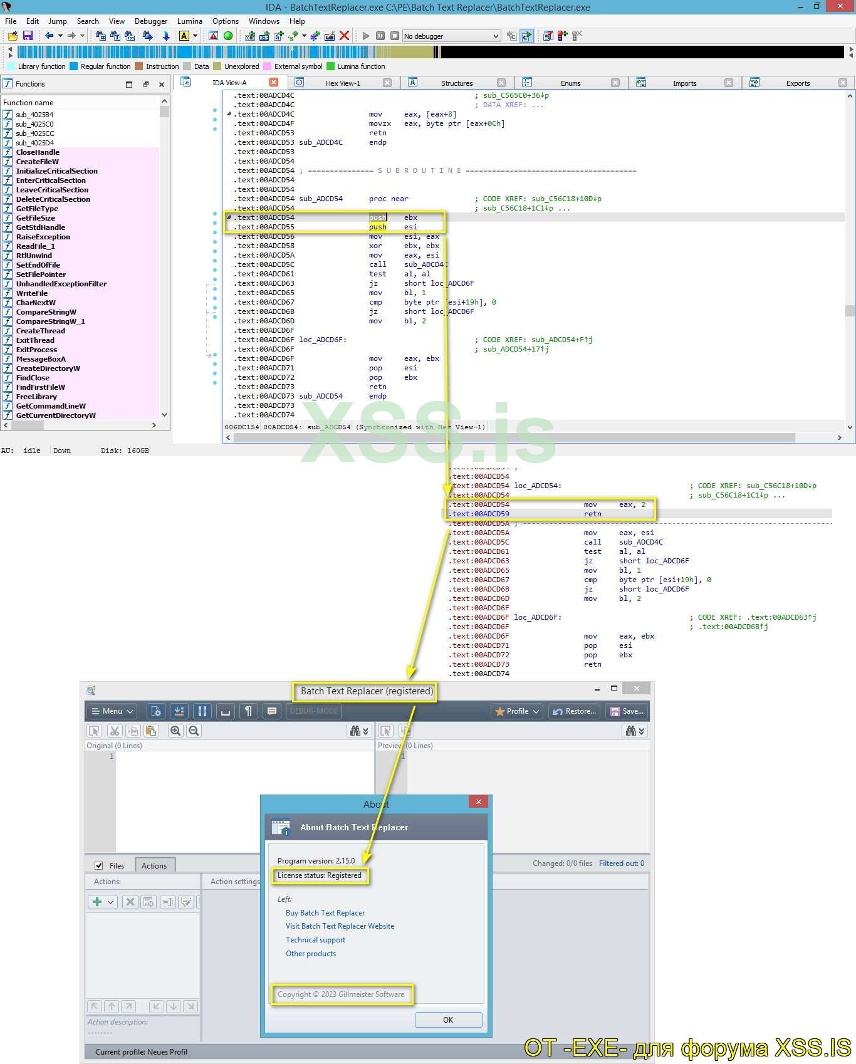This screenshot has width=856, height=1064.
Task: Close the IDA View-A tab
Action: coord(274,82)
